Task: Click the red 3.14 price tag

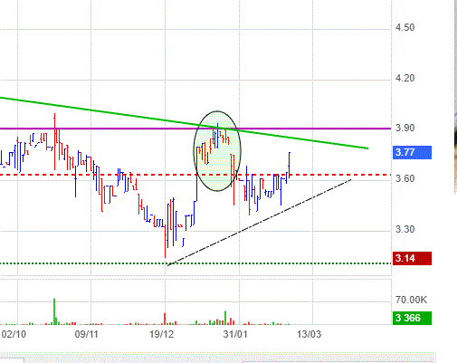Action: [x=412, y=258]
